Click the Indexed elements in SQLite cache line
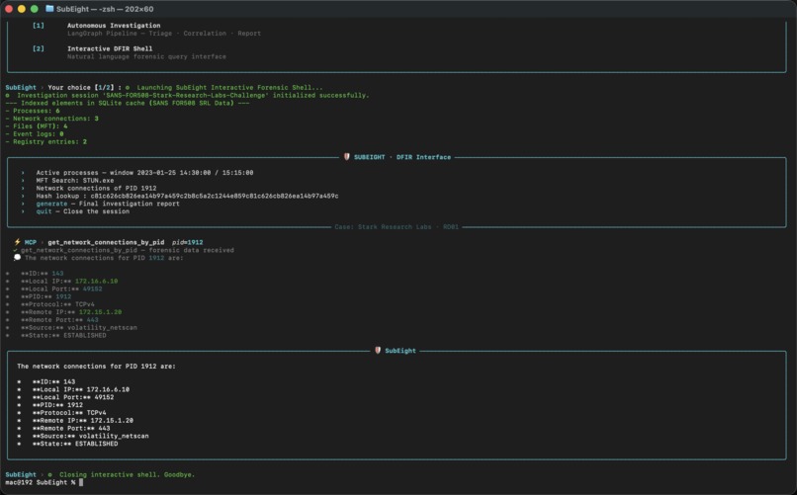The height and width of the screenshot is (495, 797). coord(128,103)
